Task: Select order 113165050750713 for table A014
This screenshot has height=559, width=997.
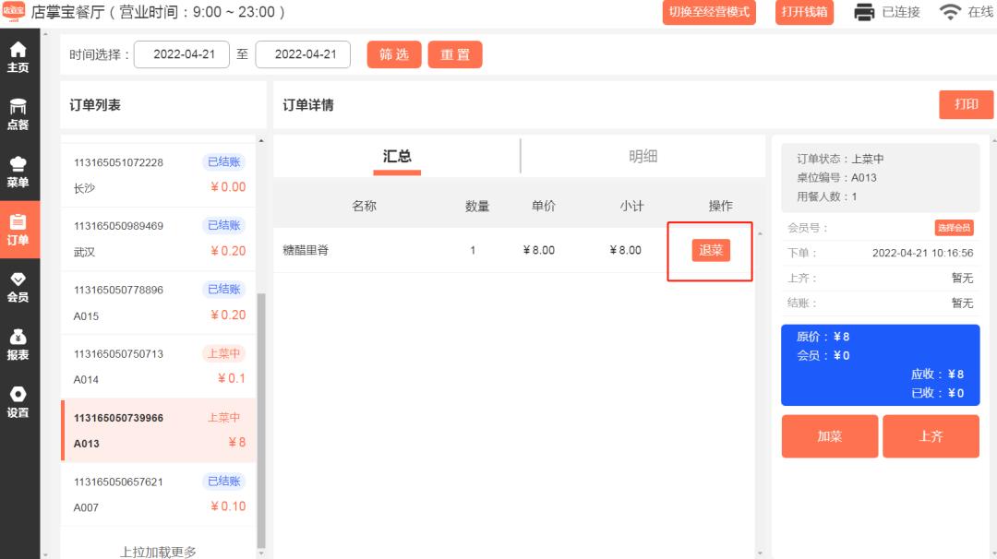Action: pos(159,366)
